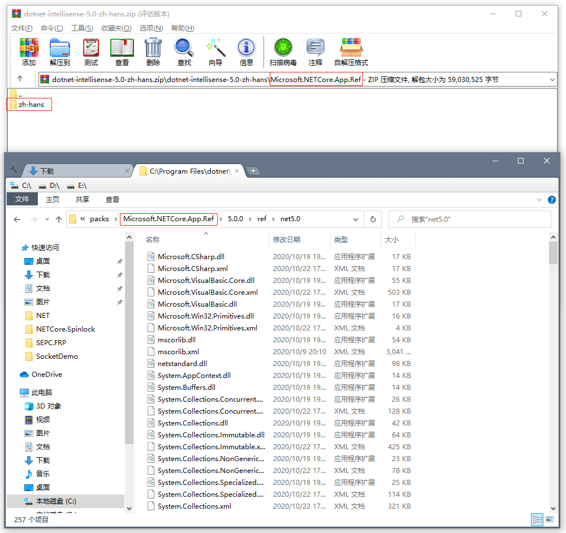Select NETCore.Spinlock in quick access
Screen dimensions: 566x533
[66, 329]
